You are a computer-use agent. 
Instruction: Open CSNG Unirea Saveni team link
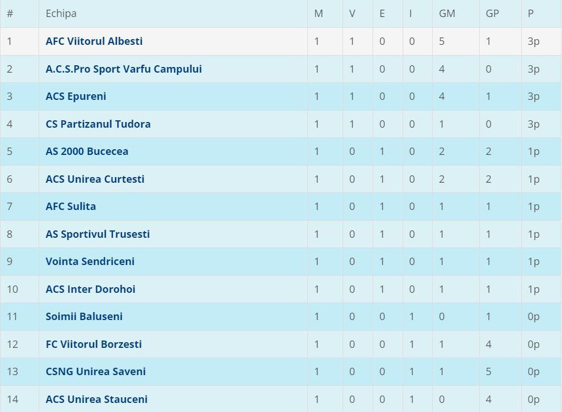[x=95, y=372]
